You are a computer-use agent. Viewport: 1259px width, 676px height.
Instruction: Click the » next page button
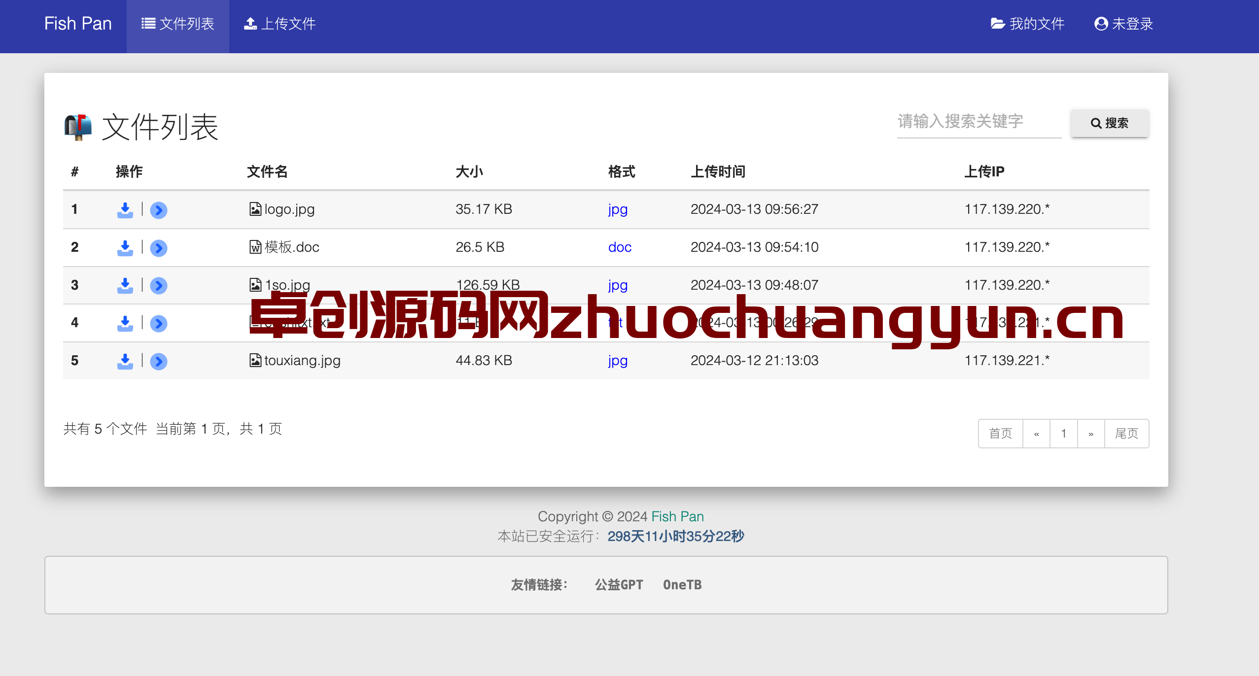[1091, 434]
